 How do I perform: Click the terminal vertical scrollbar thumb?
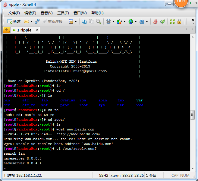coord(193,115)
